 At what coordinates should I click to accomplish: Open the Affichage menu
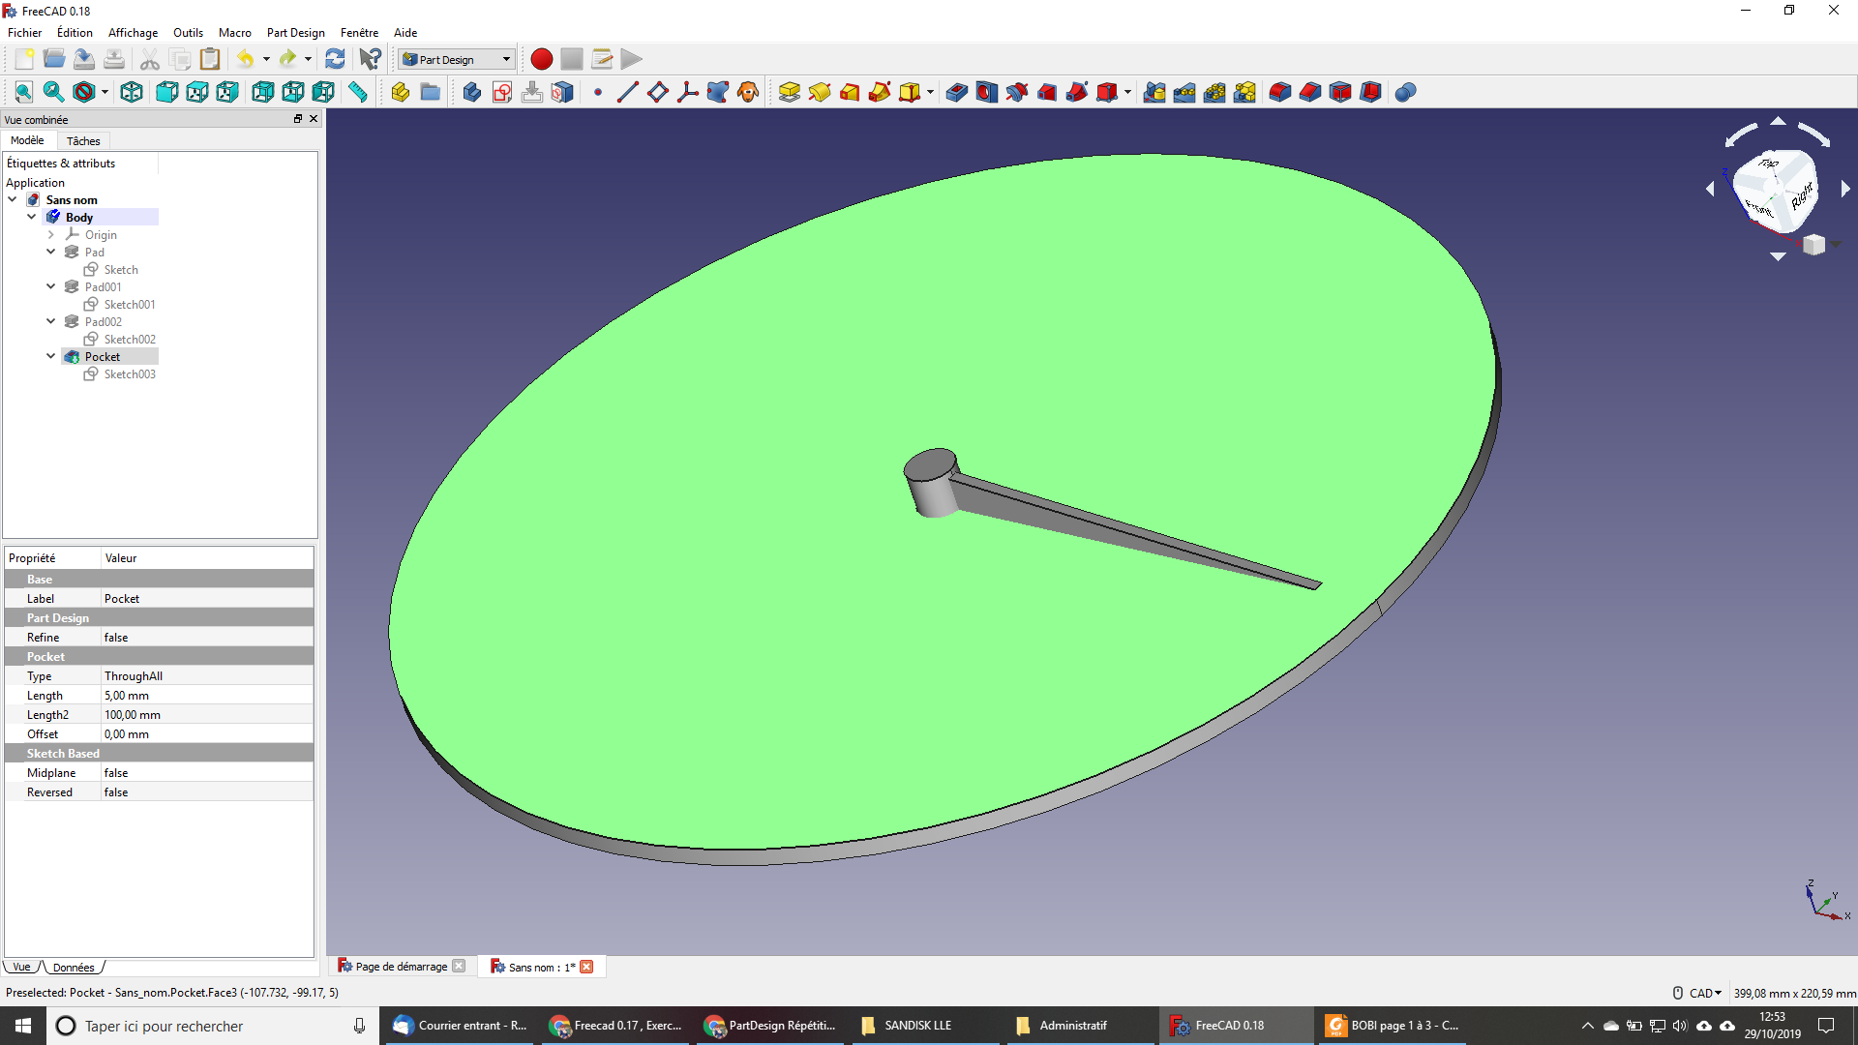(133, 32)
